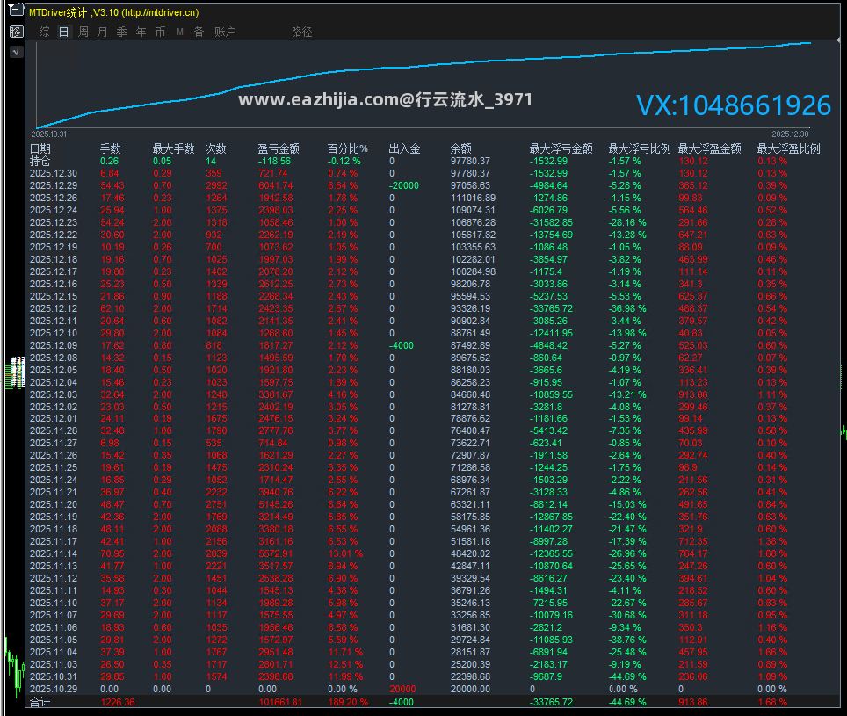Click the profit value 3381.67
Viewport: 847px width, 716px height.
click(276, 394)
